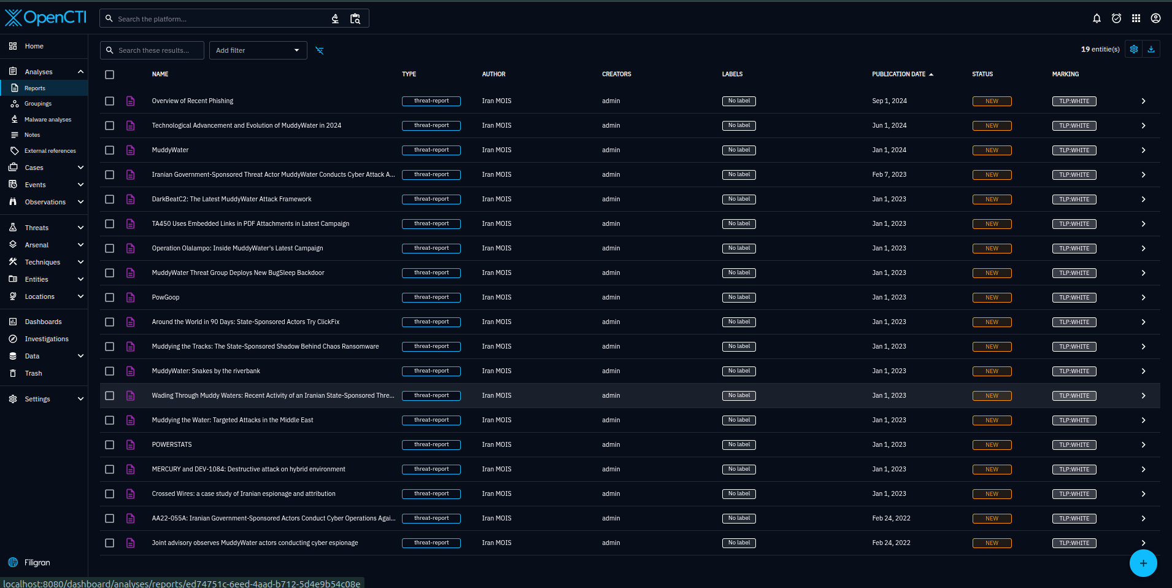
Task: Click the bulk search clipboard icon
Action: point(355,18)
